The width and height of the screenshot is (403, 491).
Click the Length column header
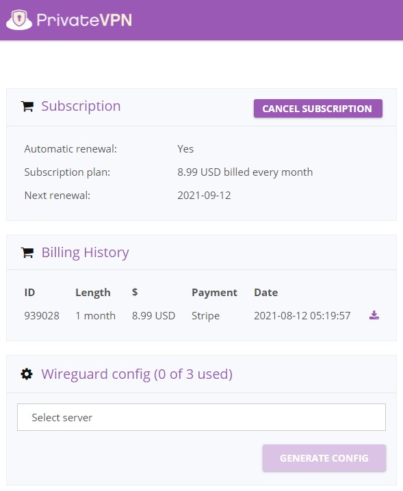[x=93, y=292]
